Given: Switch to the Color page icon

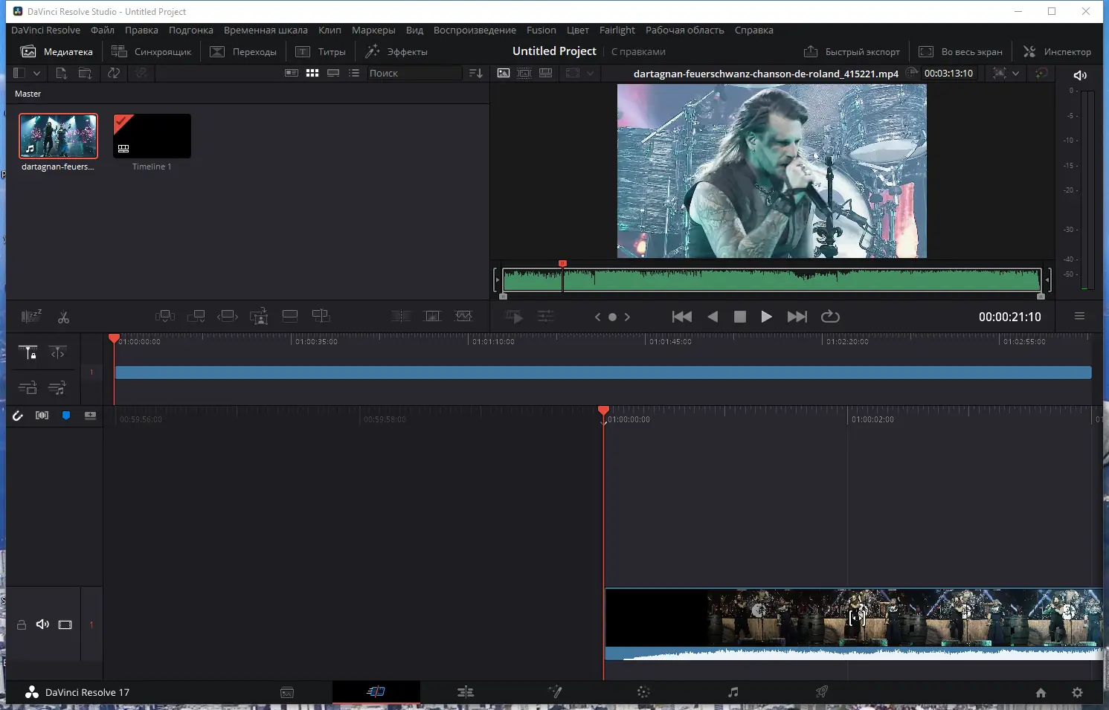Looking at the screenshot, I should tap(643, 692).
